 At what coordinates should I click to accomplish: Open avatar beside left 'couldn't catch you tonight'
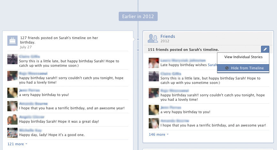tap(12, 76)
